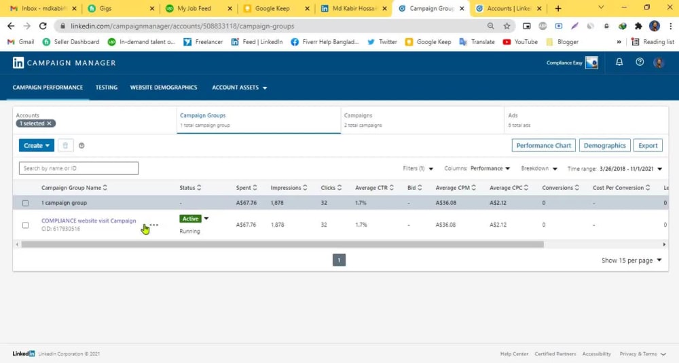The image size is (679, 363).
Task: Open the three-dot menu for COMPLIANCE campaign
Action: point(153,225)
